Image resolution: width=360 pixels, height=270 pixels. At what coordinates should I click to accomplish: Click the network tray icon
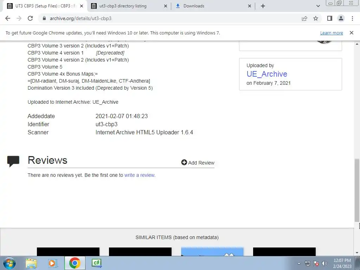(307, 263)
